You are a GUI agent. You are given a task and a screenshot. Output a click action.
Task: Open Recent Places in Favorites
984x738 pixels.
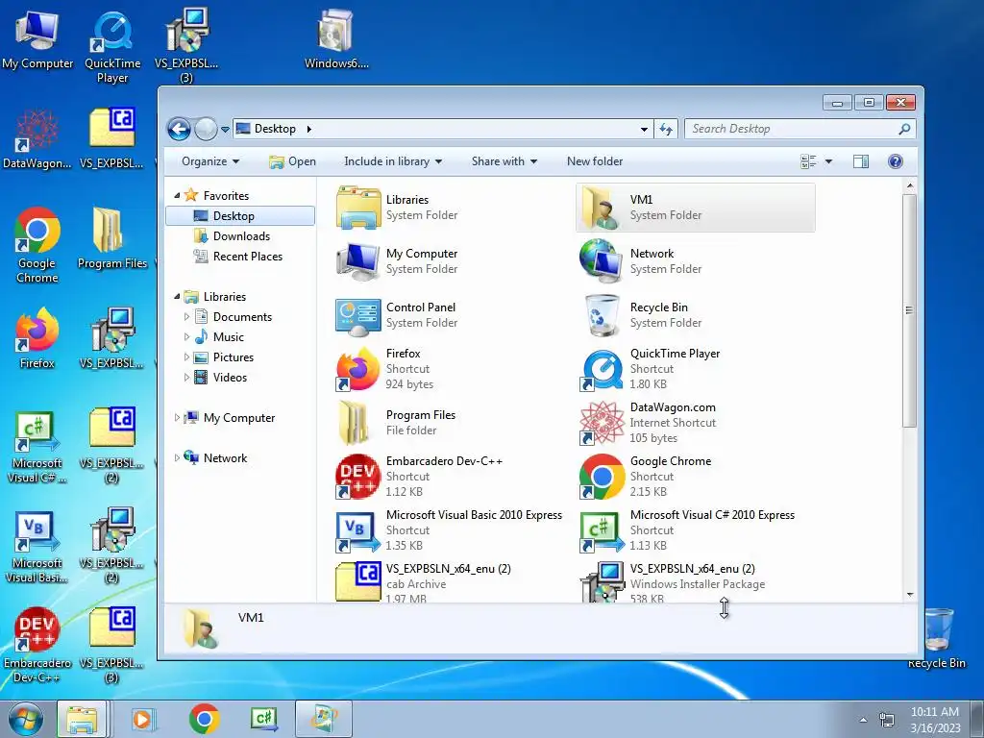[x=247, y=256]
